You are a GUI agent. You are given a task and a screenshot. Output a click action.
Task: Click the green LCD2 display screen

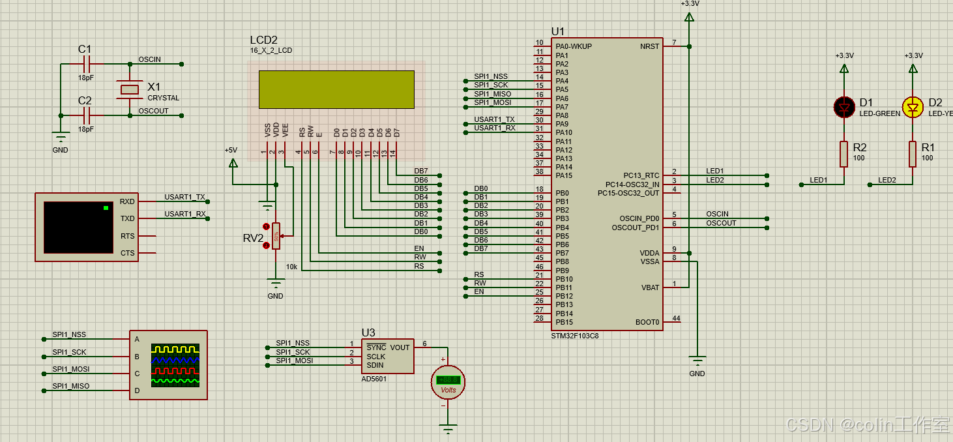click(x=336, y=89)
